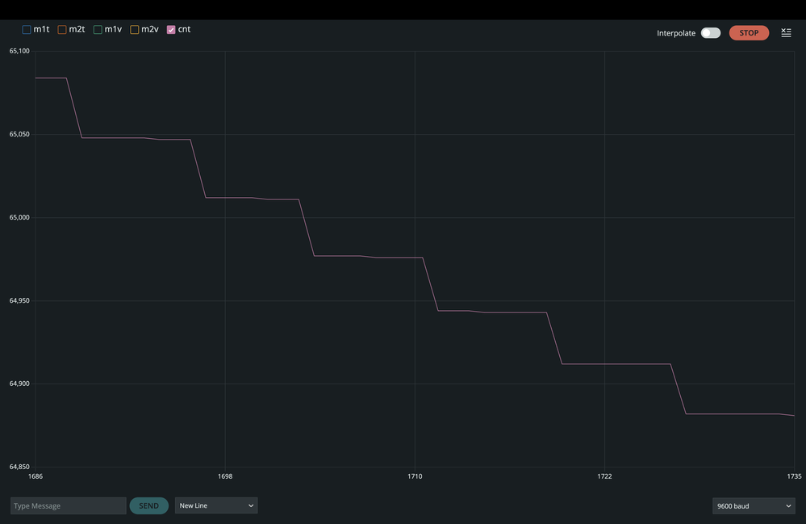Open the New Line ending dropdown
This screenshot has width=806, height=524.
pos(216,505)
